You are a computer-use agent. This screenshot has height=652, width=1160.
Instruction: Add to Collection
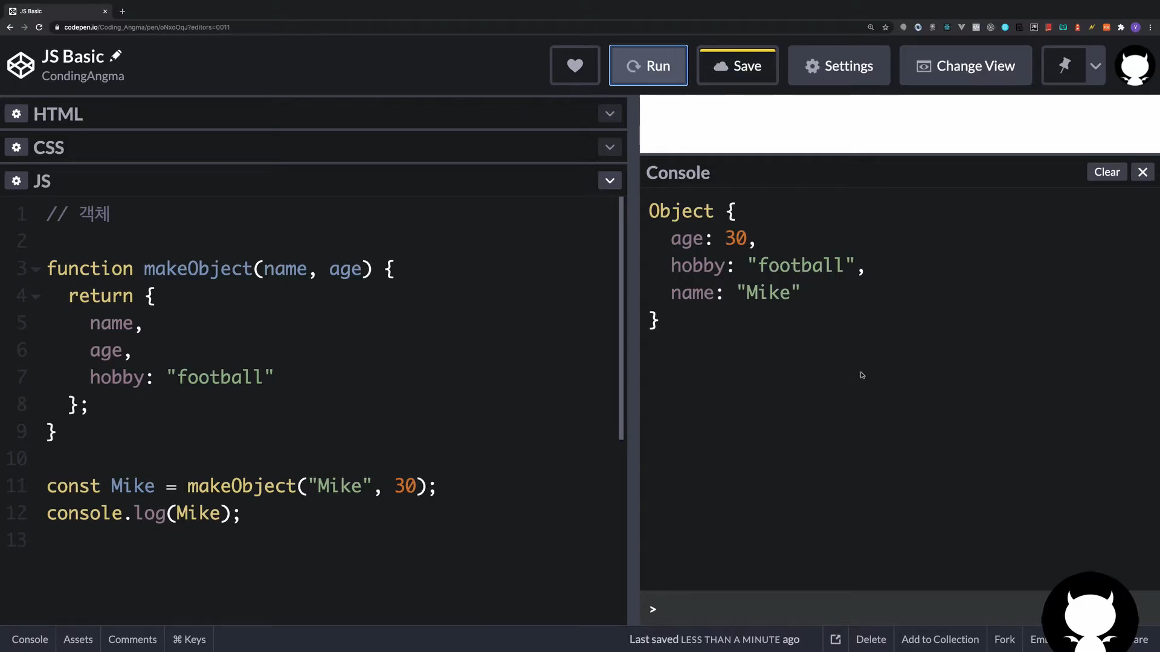(x=940, y=639)
